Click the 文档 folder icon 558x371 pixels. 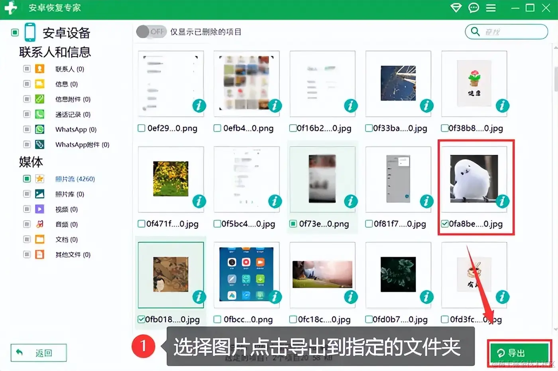pos(39,239)
